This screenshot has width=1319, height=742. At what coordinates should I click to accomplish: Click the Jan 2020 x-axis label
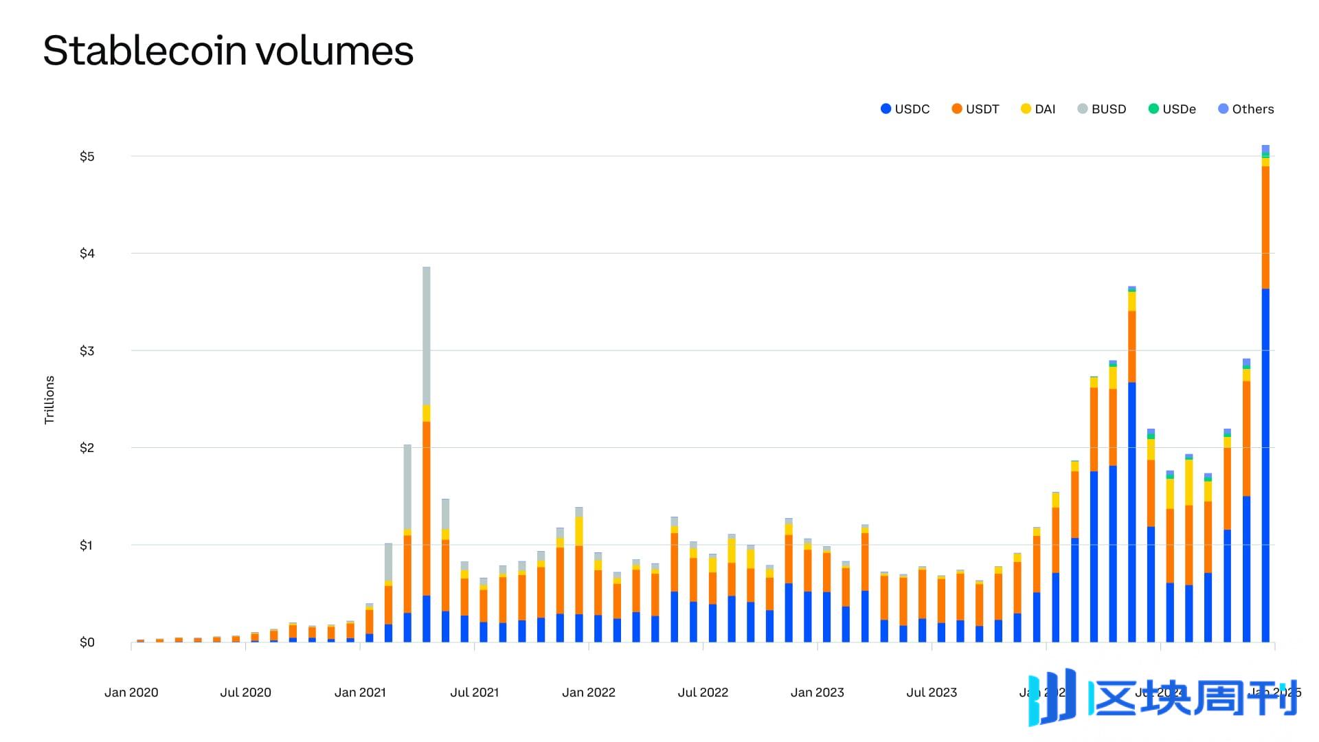tap(131, 693)
